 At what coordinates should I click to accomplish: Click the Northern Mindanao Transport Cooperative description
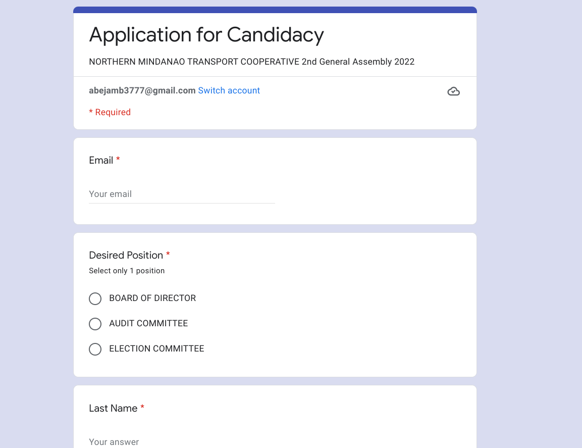pyautogui.click(x=251, y=62)
